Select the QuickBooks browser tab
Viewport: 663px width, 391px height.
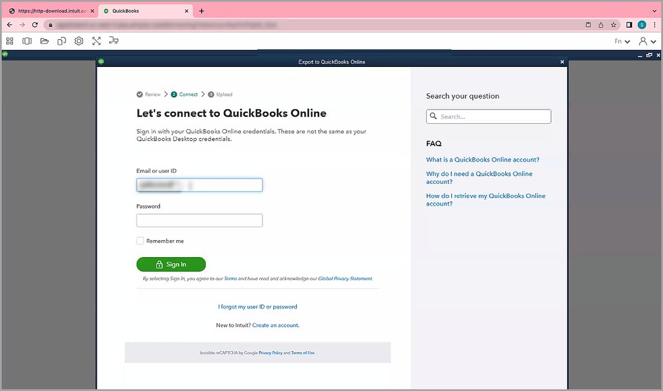142,11
